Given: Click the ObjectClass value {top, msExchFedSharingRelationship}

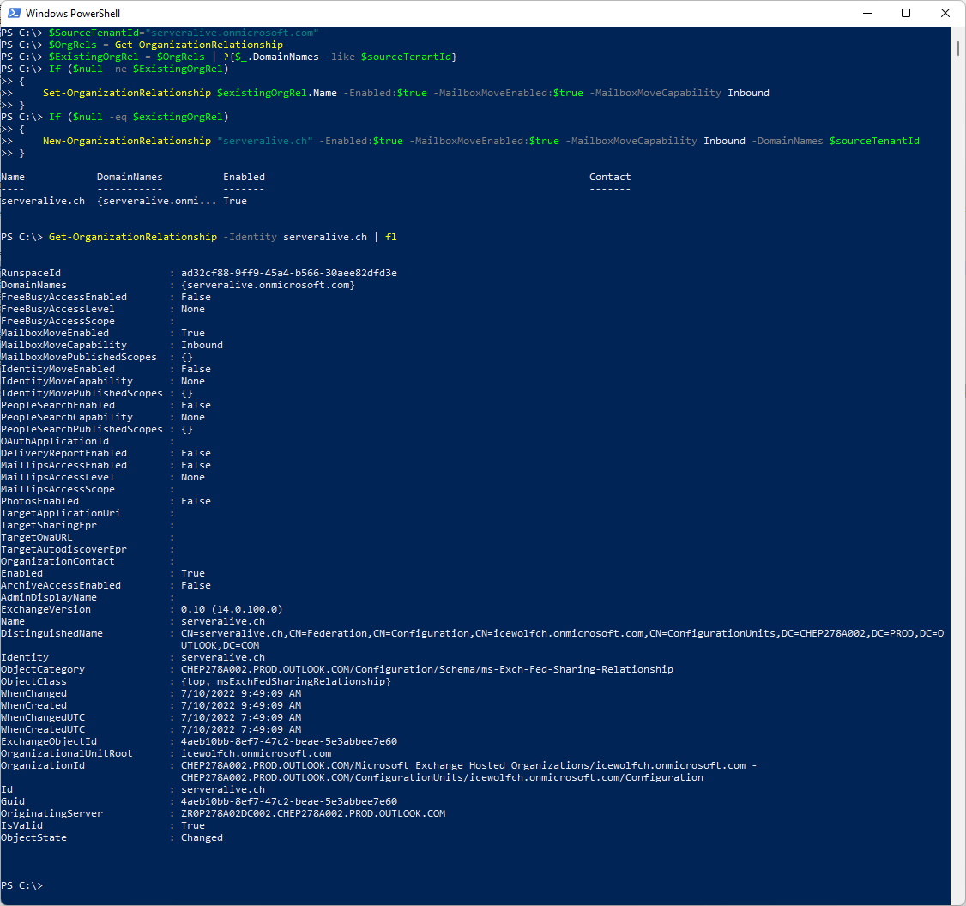Looking at the screenshot, I should pos(286,681).
